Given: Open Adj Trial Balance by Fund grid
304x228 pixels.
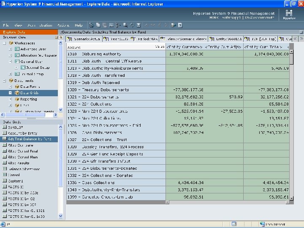Looking at the screenshot, I should (30, 139).
